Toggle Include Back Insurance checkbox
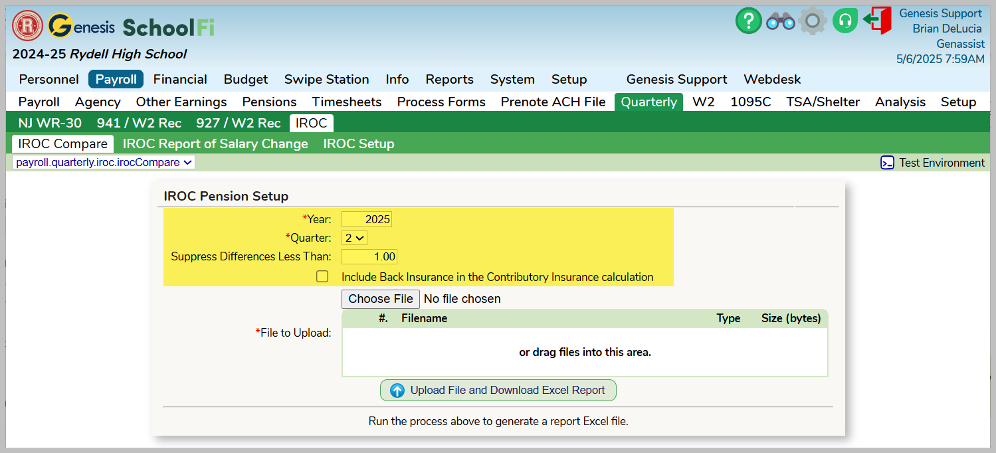The image size is (996, 453). [x=322, y=276]
